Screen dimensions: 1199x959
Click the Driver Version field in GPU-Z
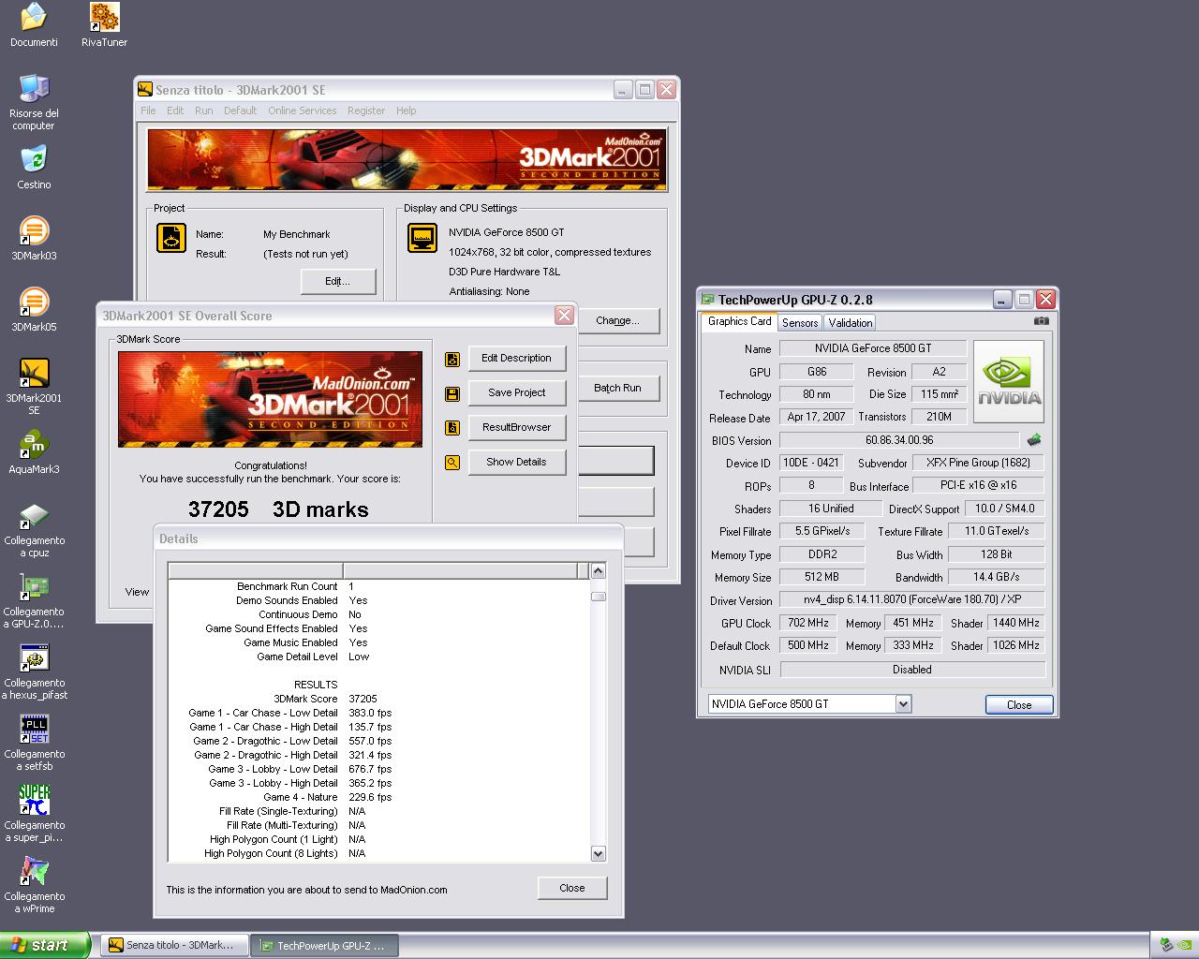(x=912, y=599)
